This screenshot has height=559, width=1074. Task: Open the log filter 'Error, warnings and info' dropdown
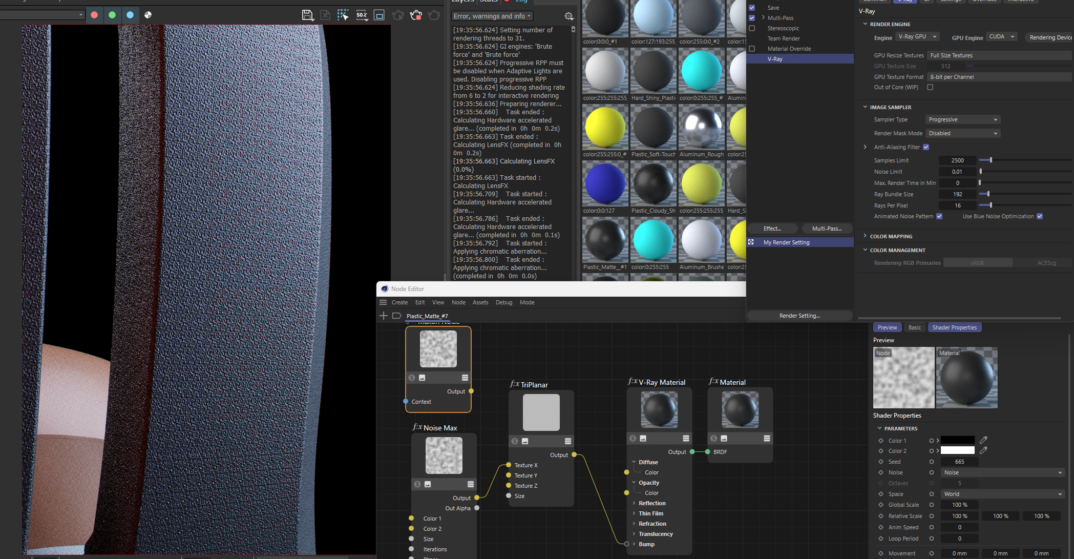[492, 16]
